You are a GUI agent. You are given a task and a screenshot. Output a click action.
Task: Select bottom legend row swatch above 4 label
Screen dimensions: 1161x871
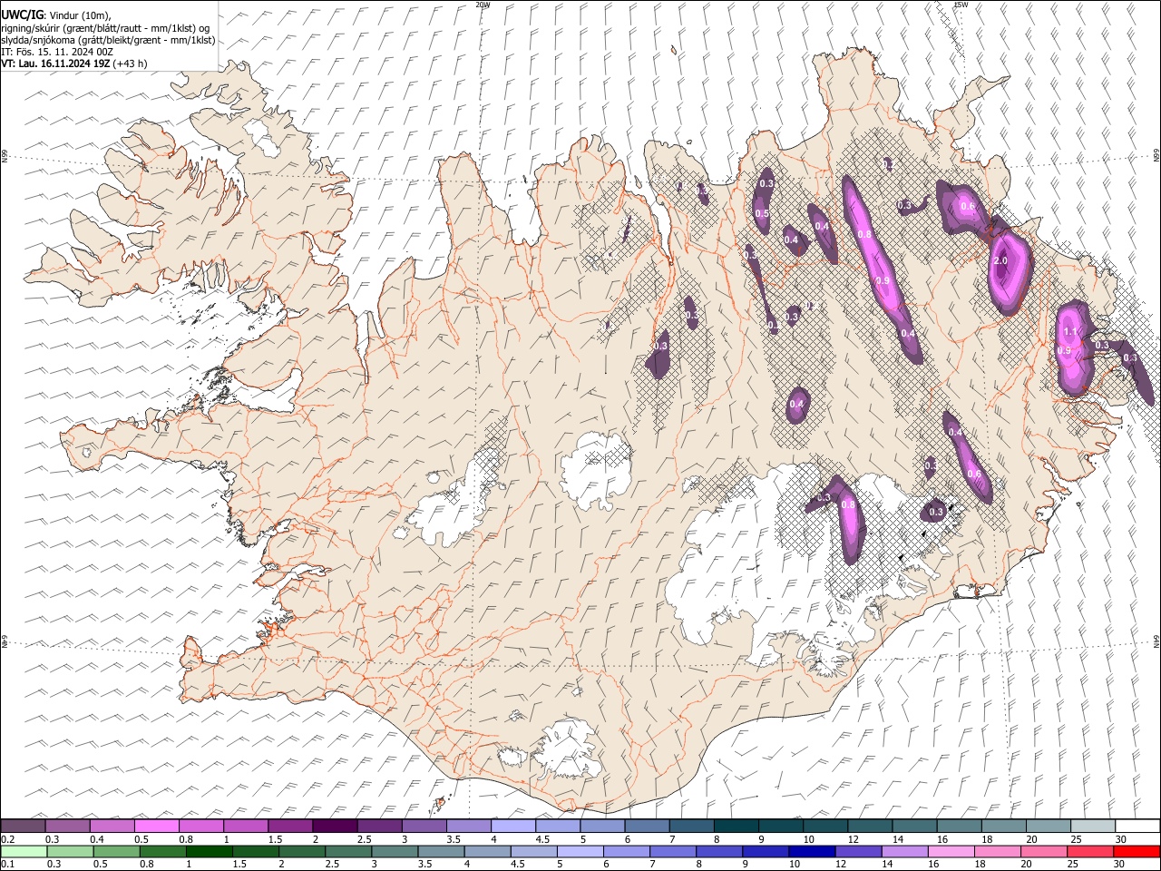488,851
